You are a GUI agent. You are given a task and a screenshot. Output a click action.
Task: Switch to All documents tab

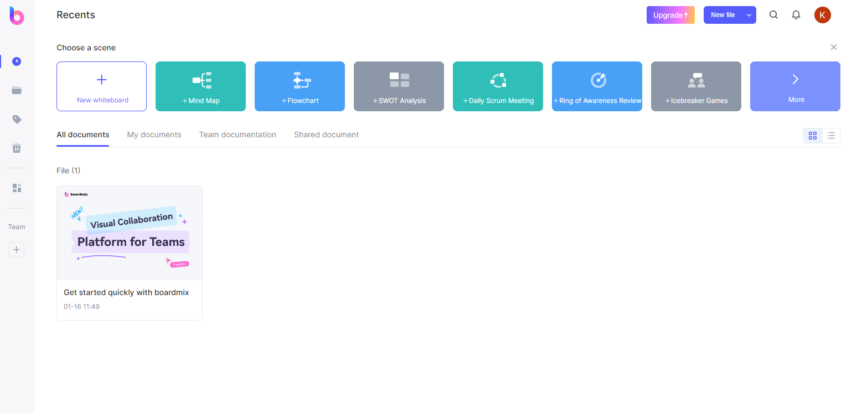pyautogui.click(x=83, y=135)
